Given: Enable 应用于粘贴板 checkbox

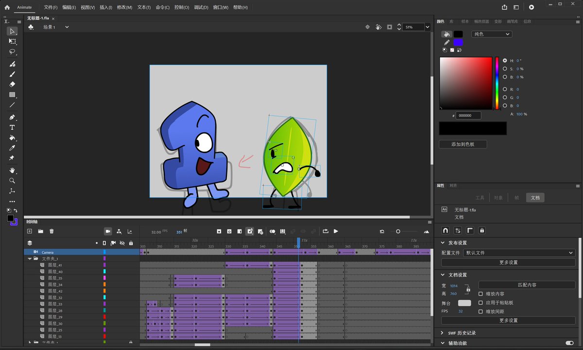Looking at the screenshot, I should coord(480,302).
